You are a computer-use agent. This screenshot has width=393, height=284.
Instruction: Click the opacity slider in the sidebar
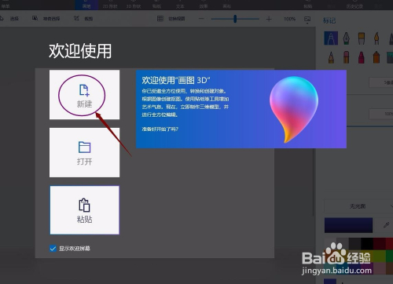370,126
